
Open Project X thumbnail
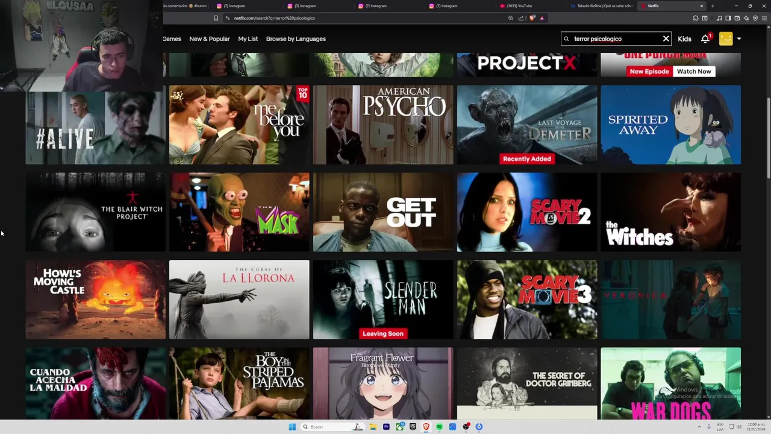pyautogui.click(x=527, y=64)
